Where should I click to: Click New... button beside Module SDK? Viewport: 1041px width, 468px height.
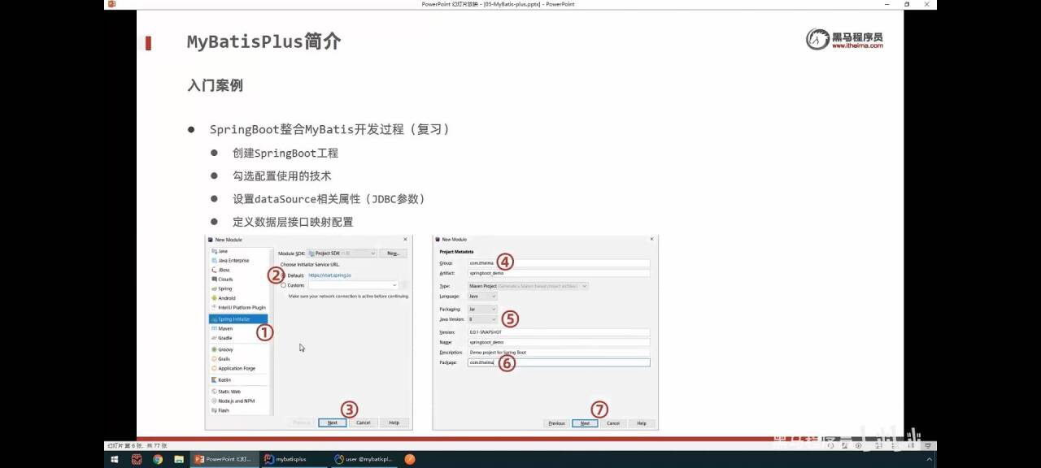pos(393,253)
